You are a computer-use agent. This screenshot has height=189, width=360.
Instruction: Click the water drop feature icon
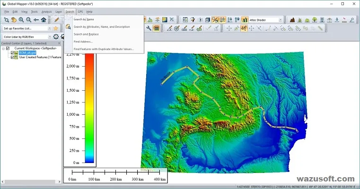pyautogui.click(x=337, y=20)
